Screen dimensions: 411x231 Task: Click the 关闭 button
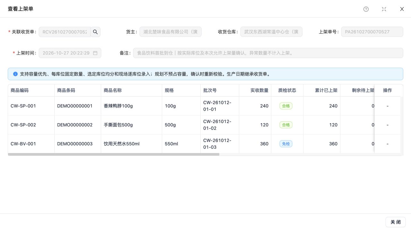click(396, 222)
